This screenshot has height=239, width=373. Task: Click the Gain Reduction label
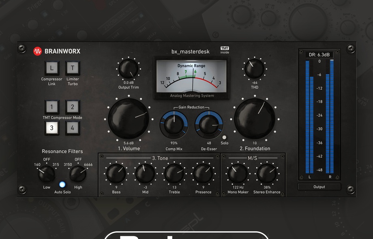click(191, 107)
